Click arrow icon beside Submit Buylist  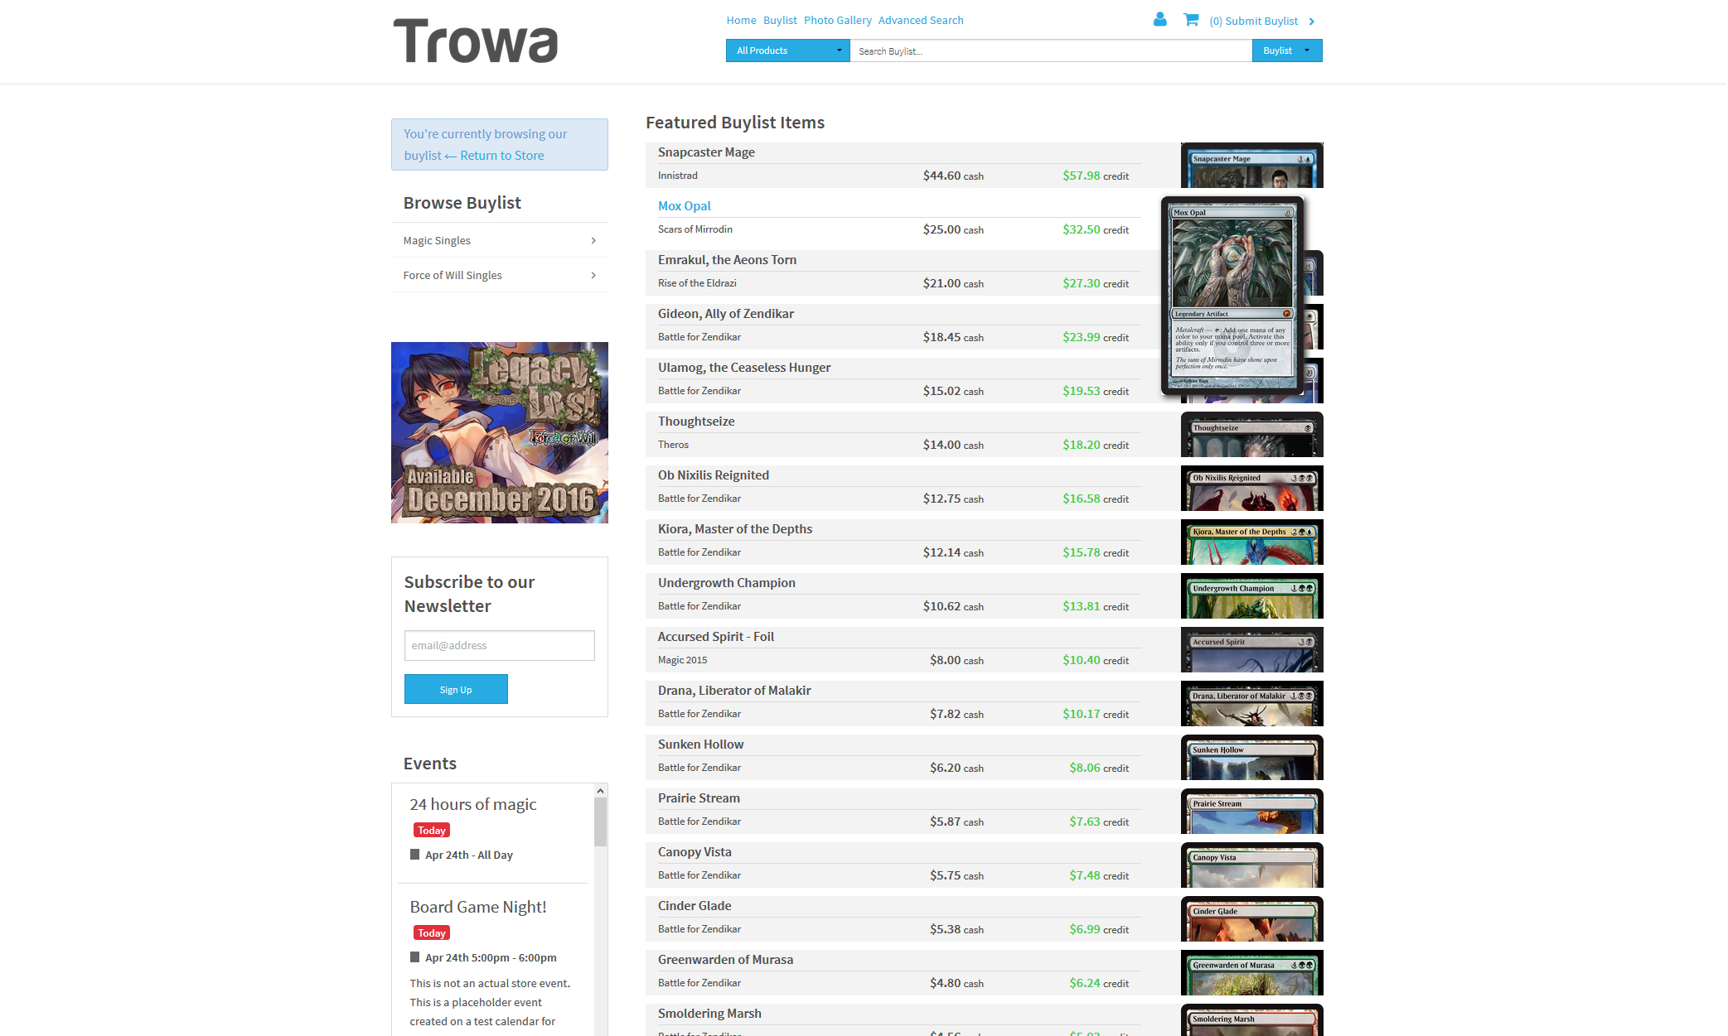[1311, 22]
